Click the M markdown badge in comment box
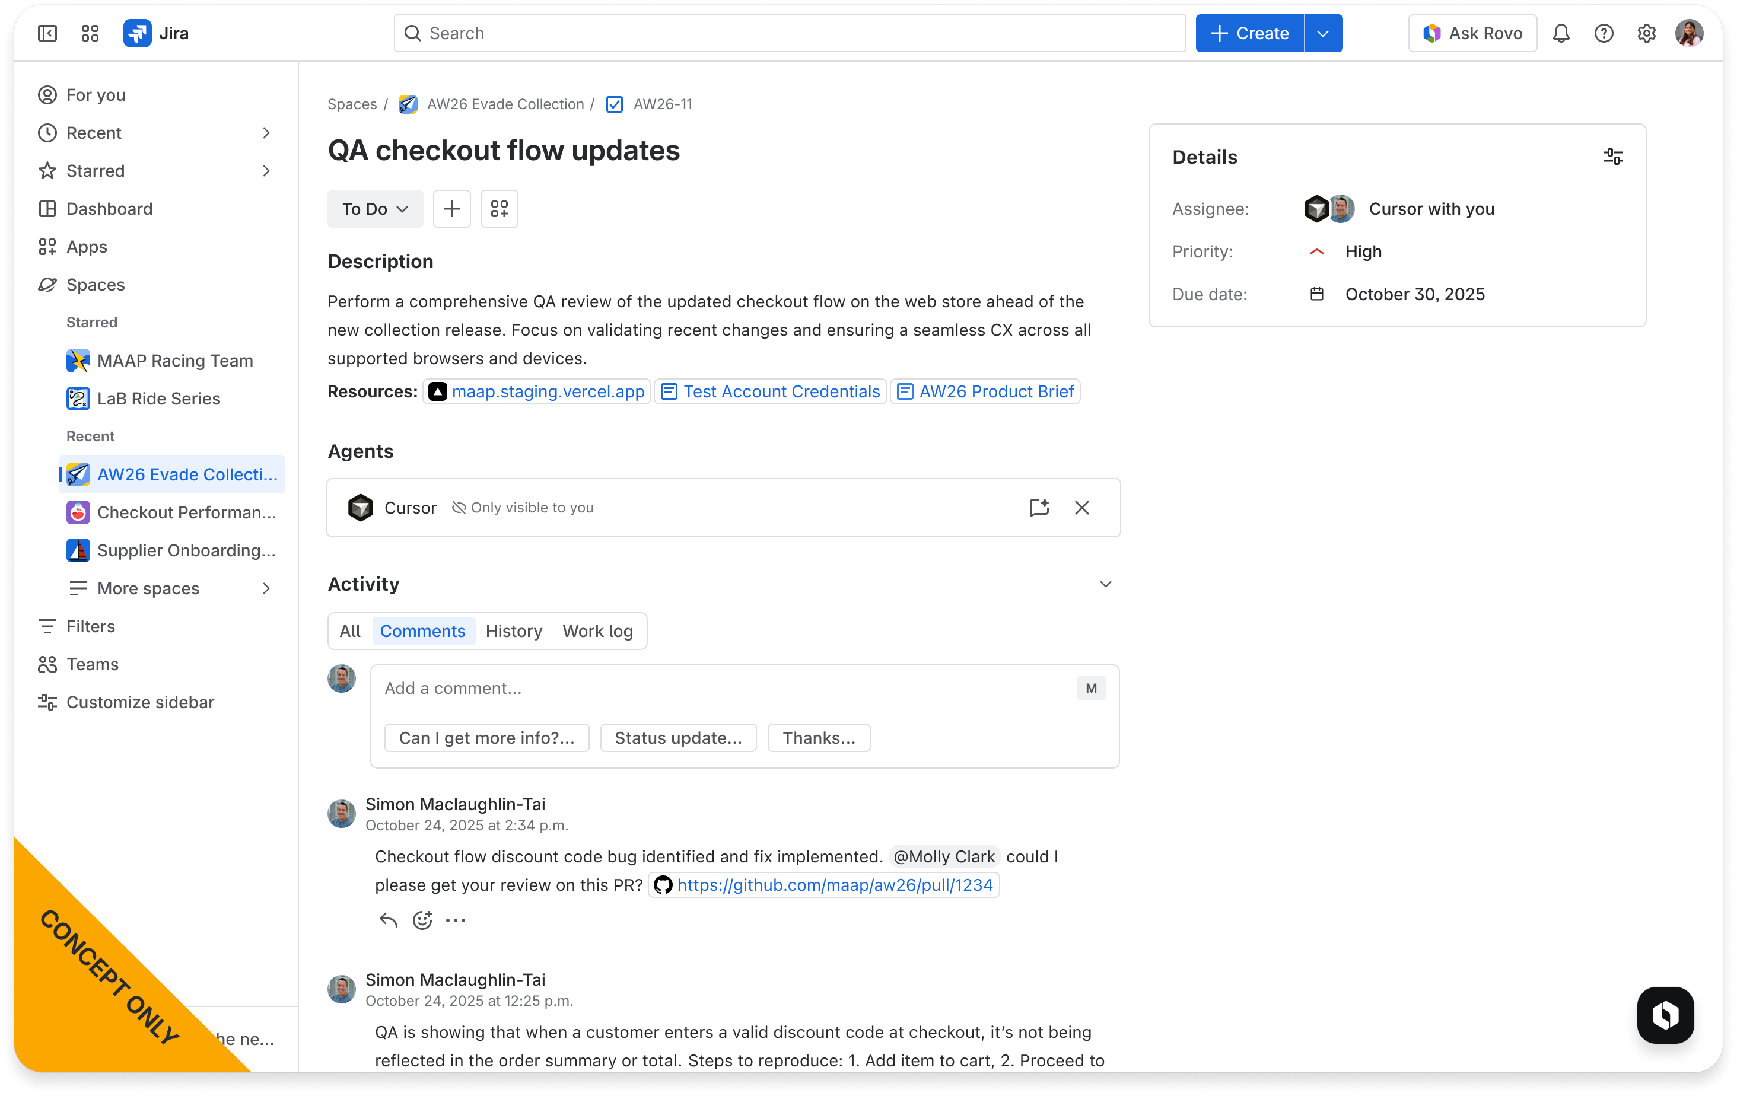1737x1096 pixels. click(1091, 689)
